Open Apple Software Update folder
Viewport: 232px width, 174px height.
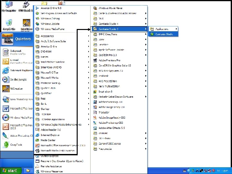(x=120, y=50)
